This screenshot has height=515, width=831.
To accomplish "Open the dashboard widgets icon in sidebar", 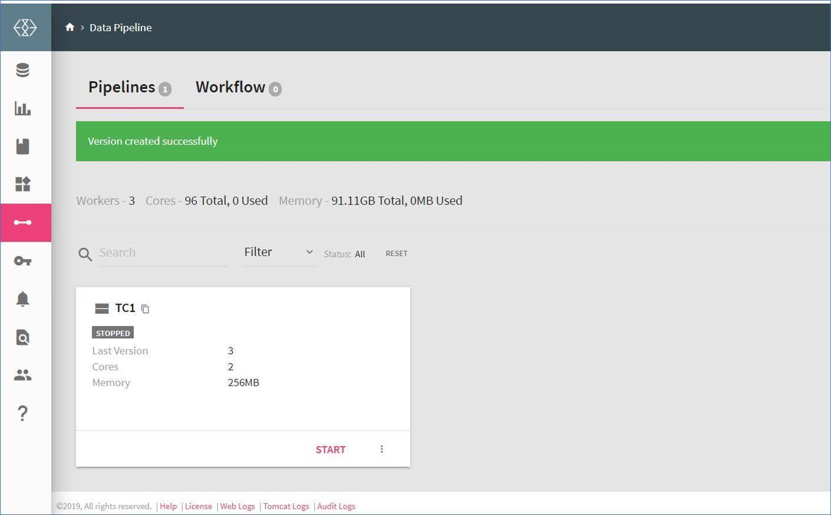I will pyautogui.click(x=23, y=184).
